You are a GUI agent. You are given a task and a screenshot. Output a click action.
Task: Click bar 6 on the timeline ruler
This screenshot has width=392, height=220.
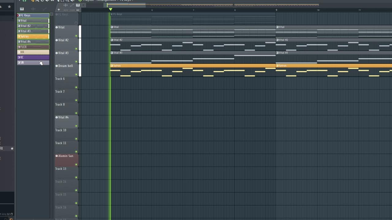(152, 10)
